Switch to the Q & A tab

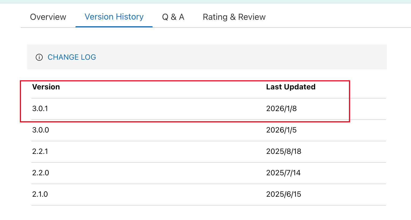click(x=173, y=17)
